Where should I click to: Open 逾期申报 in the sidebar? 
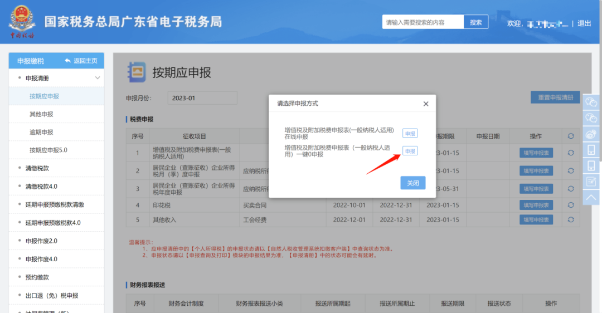pyautogui.click(x=41, y=132)
